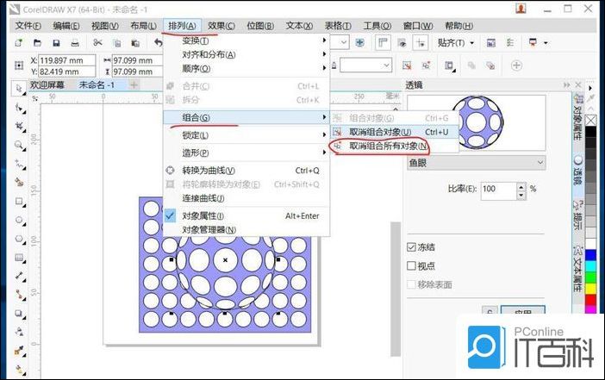Toggle the guidelines display icon
Image resolution: width=605 pixels, height=380 pixels.
pyautogui.click(x=421, y=42)
